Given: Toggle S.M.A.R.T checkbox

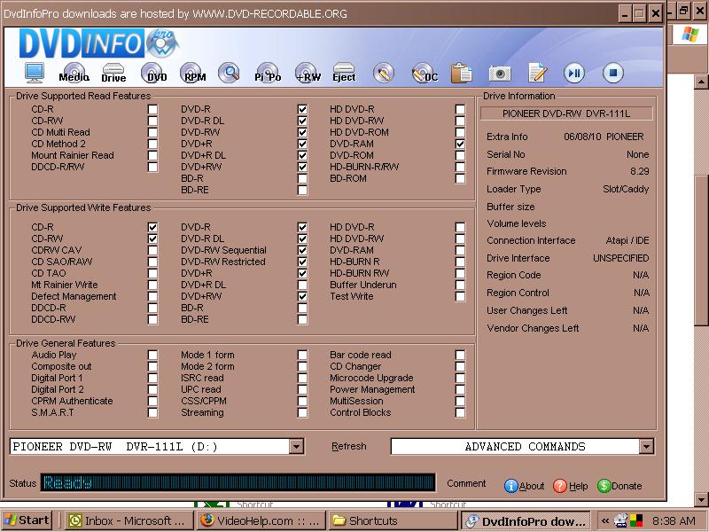Looking at the screenshot, I should pos(152,412).
